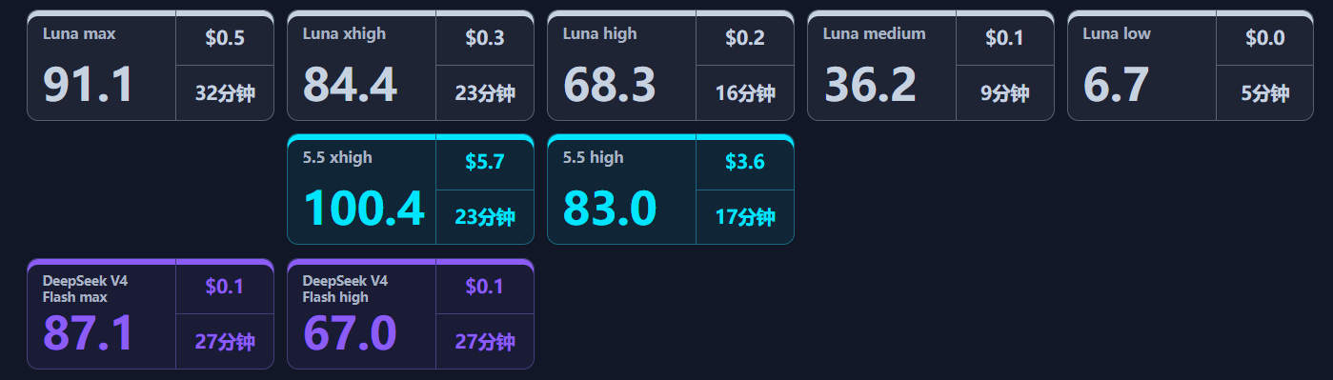Viewport: 1333px width, 380px height.
Task: Click the $0.2 cost on Luna high
Action: tap(745, 38)
